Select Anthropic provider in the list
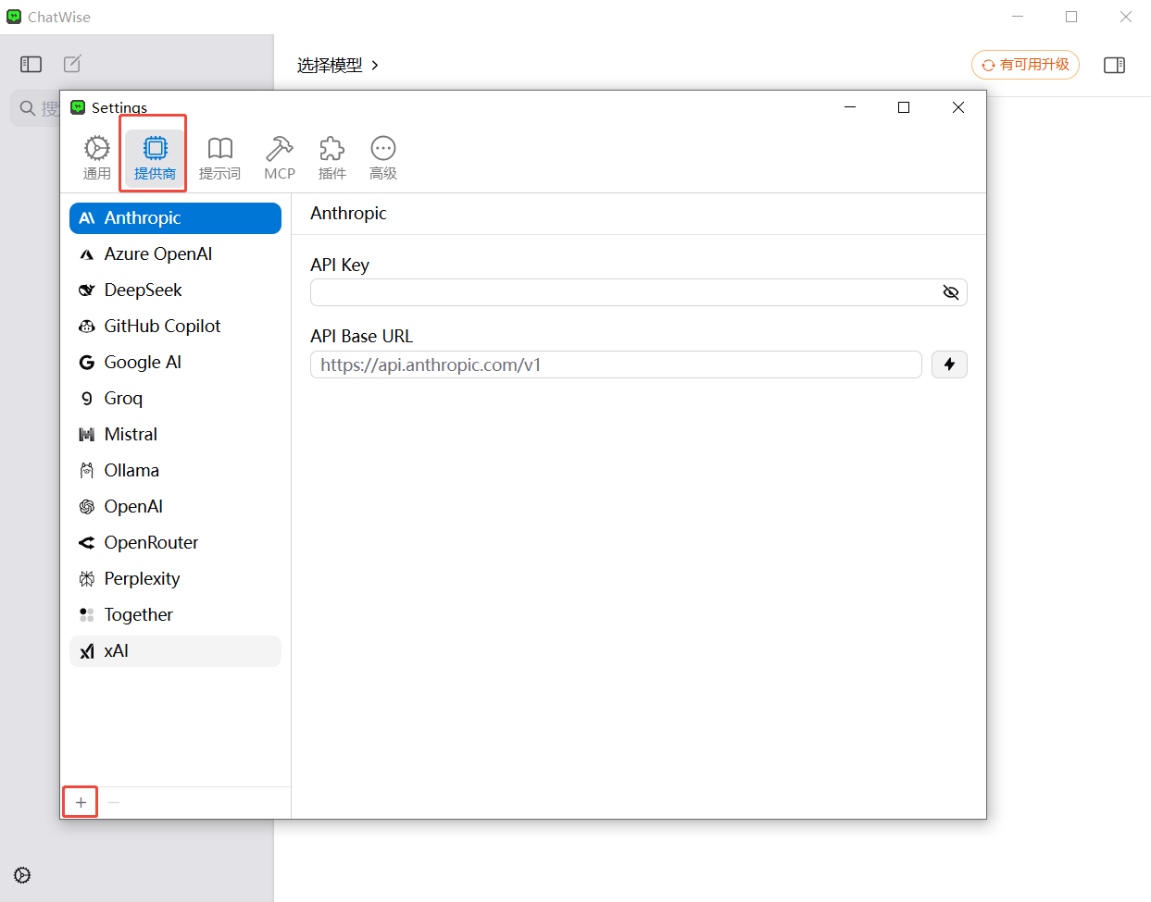The image size is (1151, 902). click(x=175, y=218)
